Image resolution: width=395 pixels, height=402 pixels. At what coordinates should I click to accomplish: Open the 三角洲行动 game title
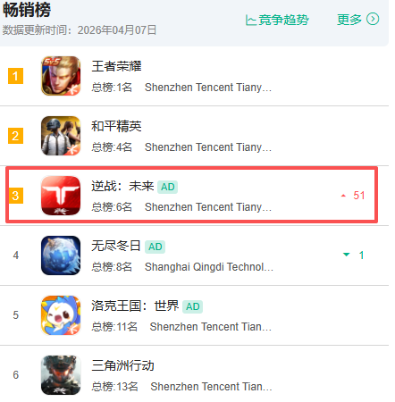pyautogui.click(x=122, y=365)
